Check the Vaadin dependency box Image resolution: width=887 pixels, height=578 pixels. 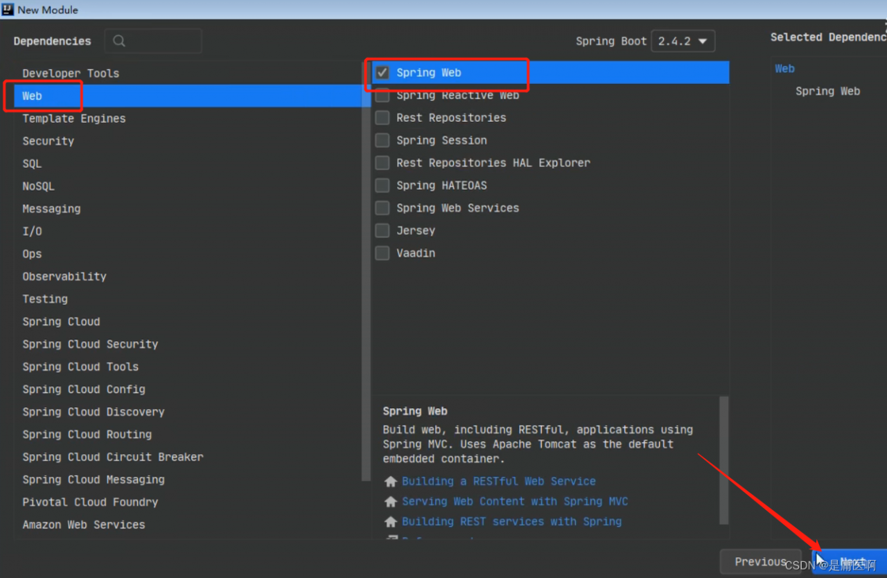[383, 253]
